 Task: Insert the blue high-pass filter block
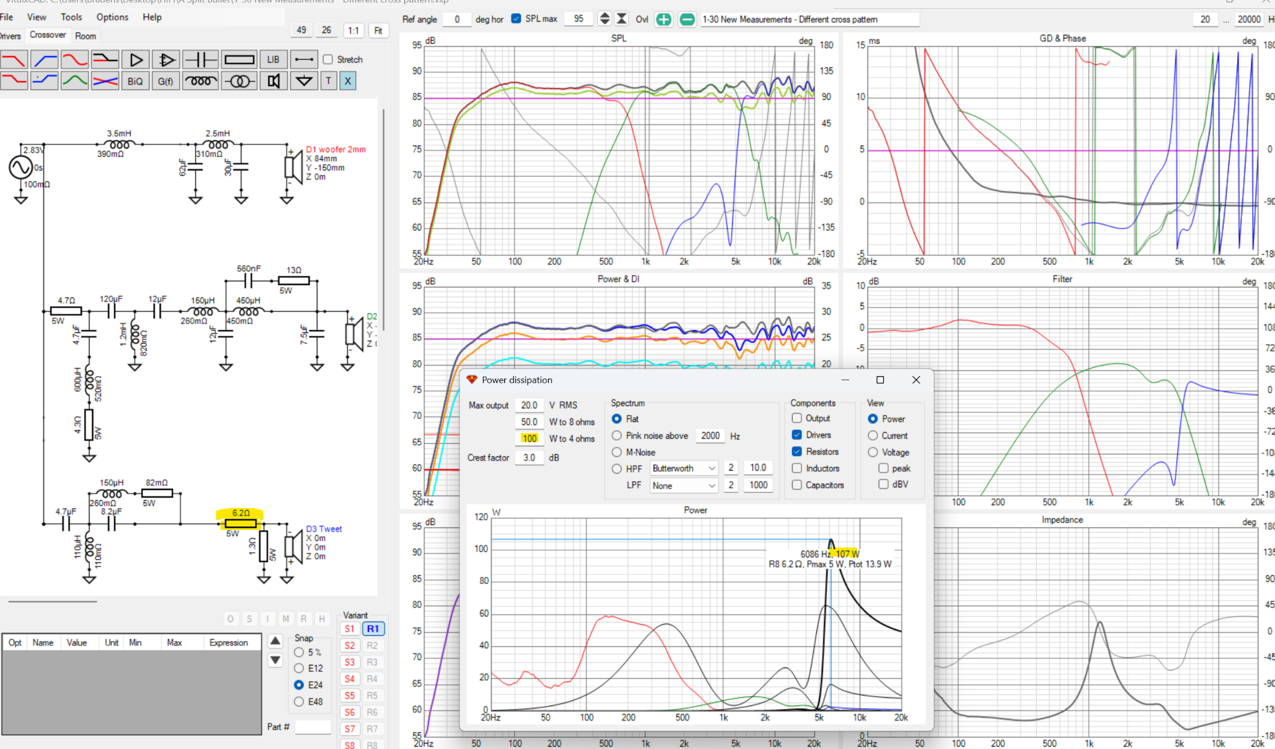tap(44, 60)
